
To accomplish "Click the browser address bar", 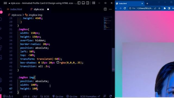I will (x=145, y=8).
